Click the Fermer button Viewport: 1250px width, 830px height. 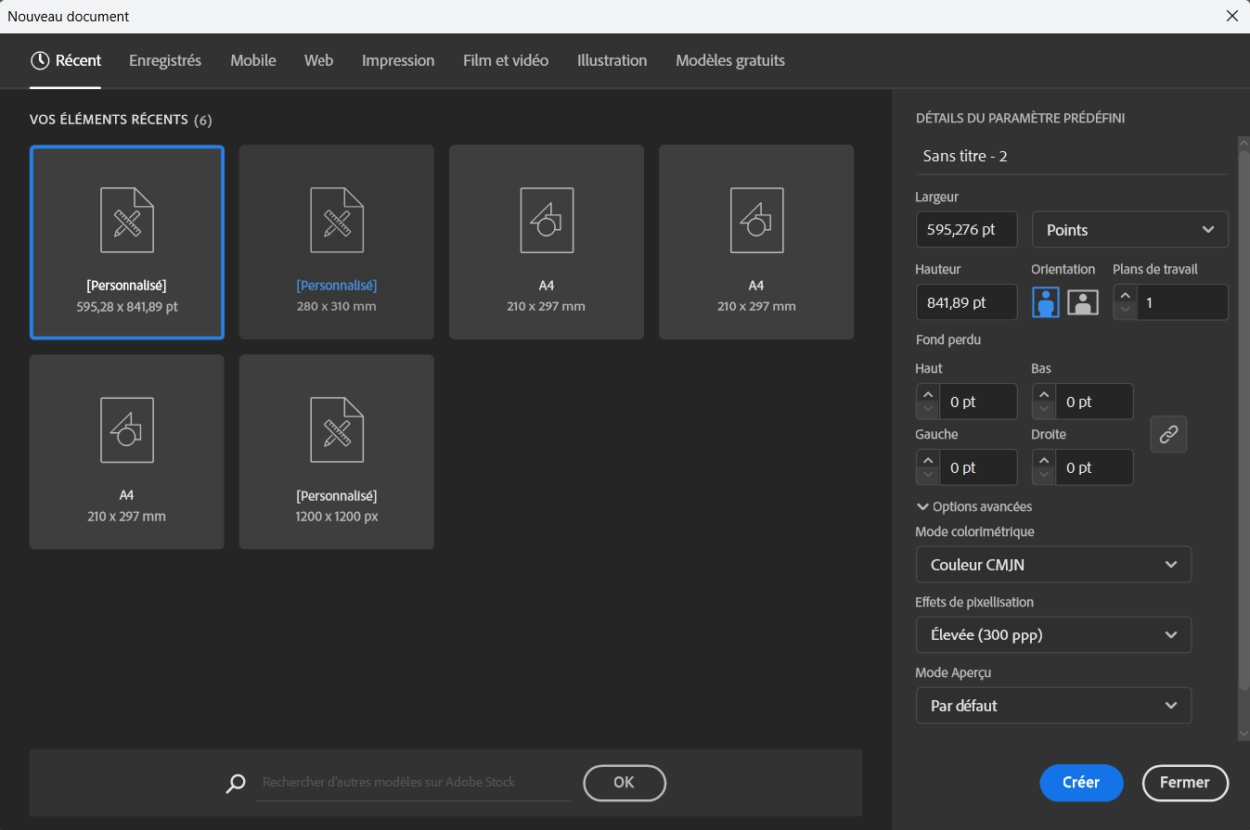click(x=1185, y=783)
